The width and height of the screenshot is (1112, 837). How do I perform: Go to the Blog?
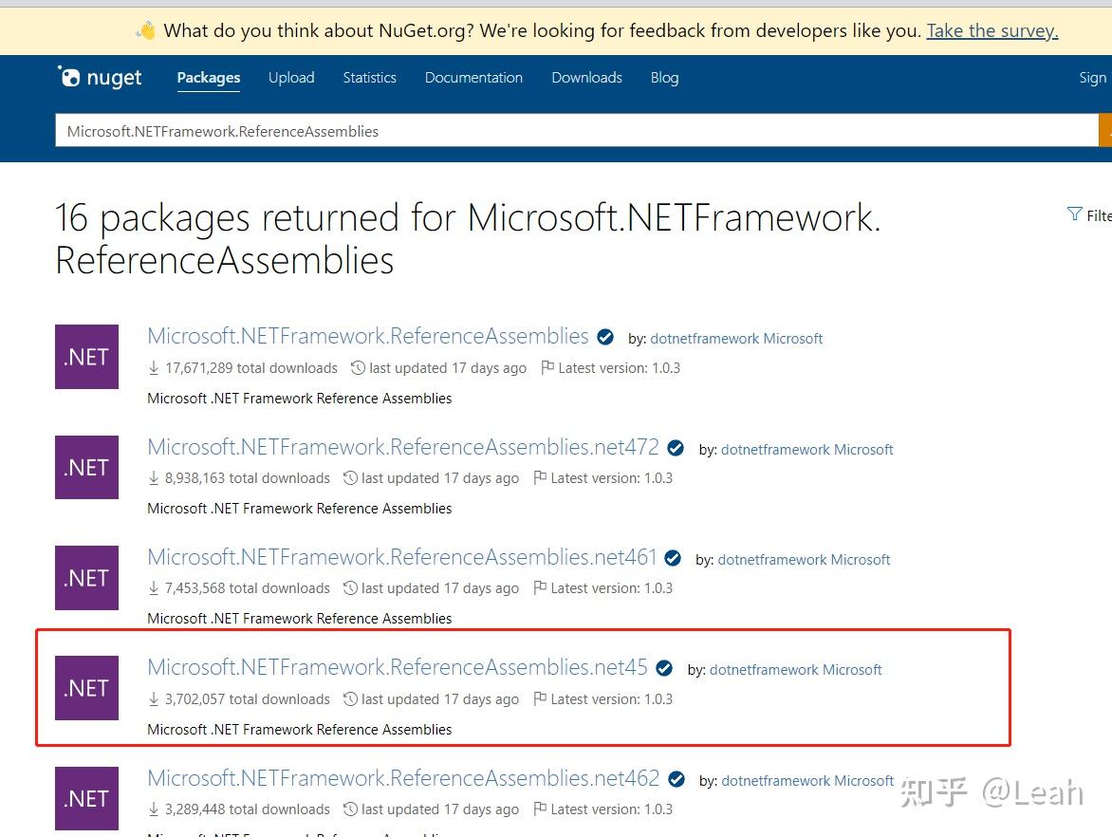pos(664,77)
